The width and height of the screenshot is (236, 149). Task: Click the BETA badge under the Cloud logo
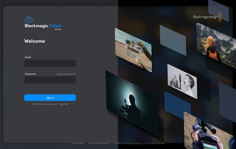58,29
